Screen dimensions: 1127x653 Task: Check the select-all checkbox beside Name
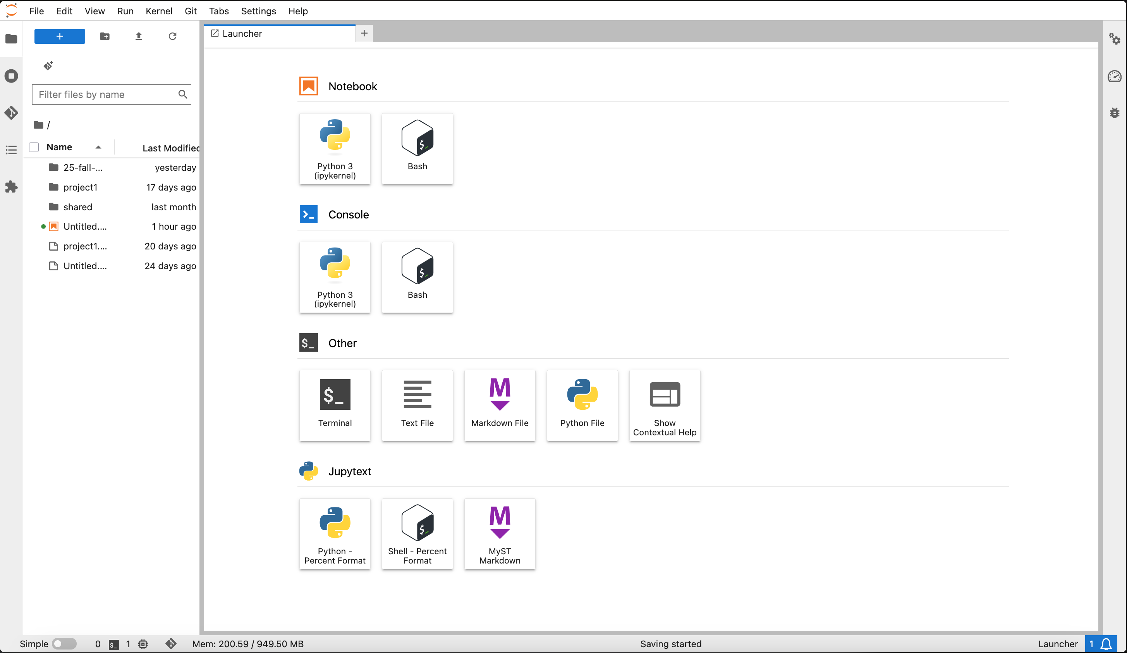[34, 147]
